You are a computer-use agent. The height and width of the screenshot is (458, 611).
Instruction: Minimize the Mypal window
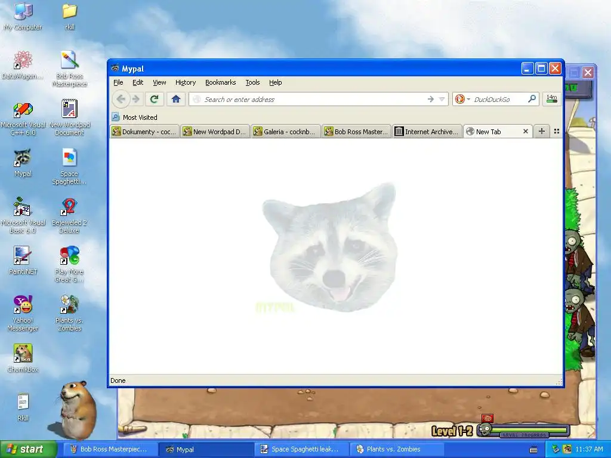[x=527, y=69]
